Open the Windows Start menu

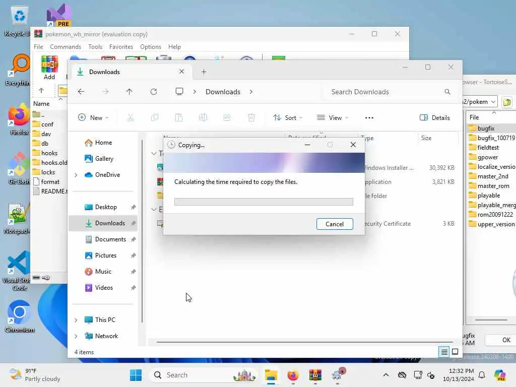(136, 375)
